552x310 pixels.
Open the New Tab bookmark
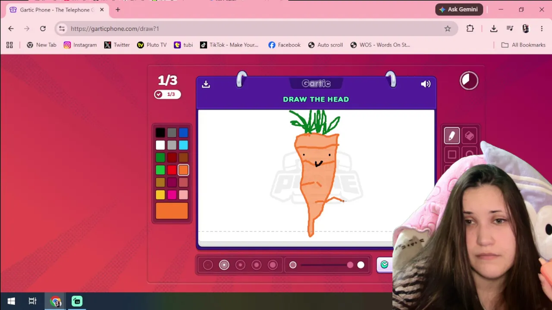41,45
